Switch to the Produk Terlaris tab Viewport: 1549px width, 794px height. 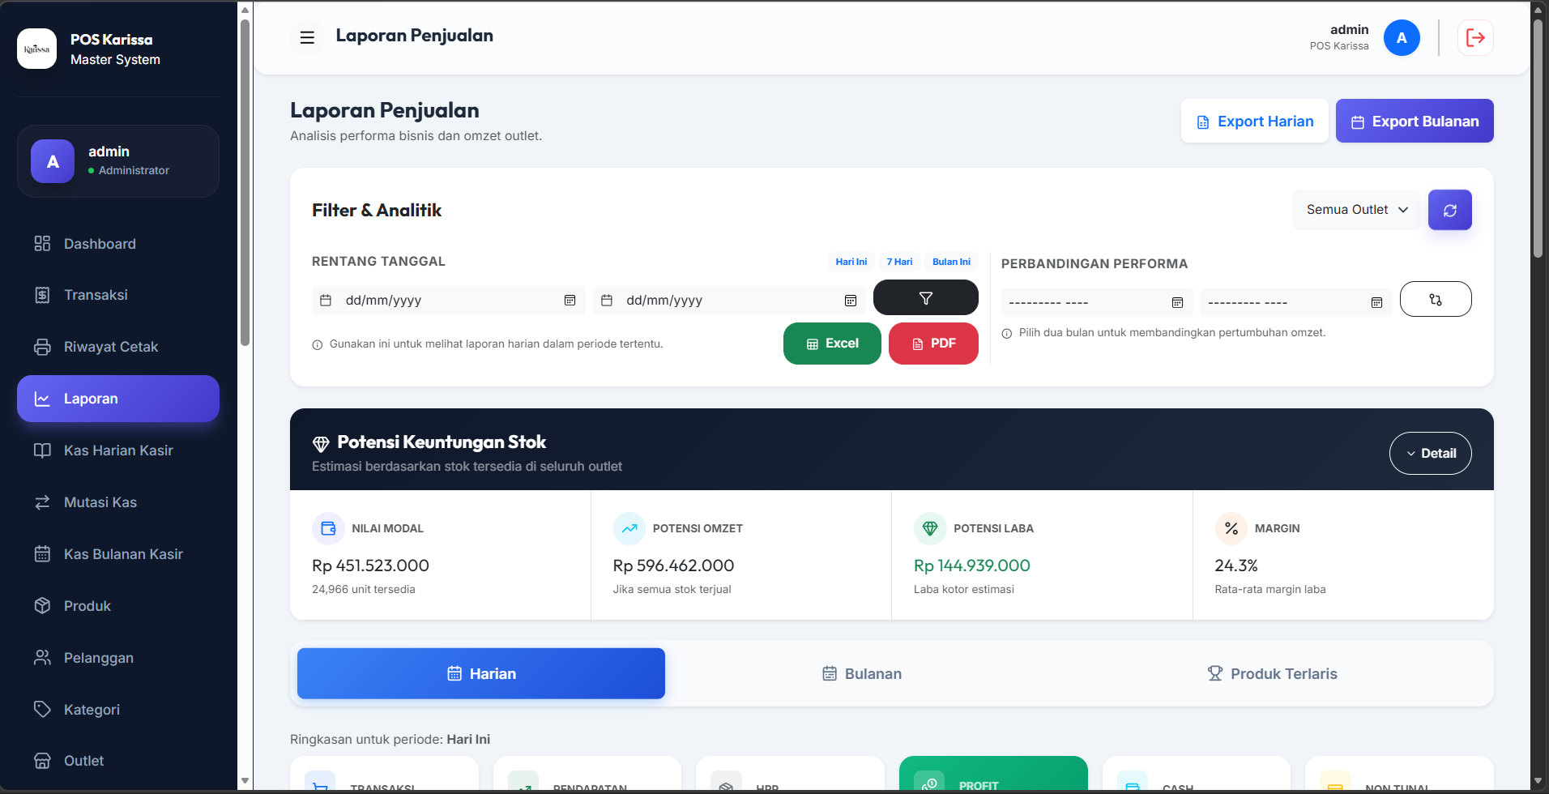pos(1272,673)
